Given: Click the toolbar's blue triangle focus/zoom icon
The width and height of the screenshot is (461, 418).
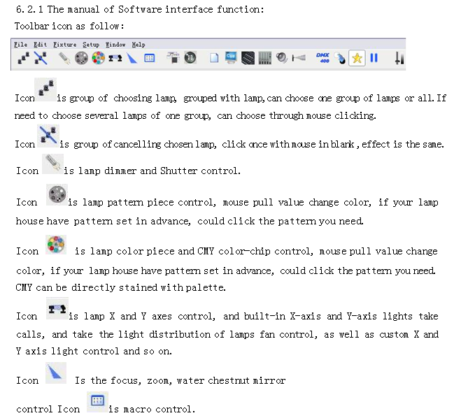Looking at the screenshot, I should [132, 58].
